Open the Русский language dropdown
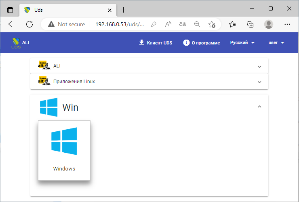 pyautogui.click(x=242, y=42)
